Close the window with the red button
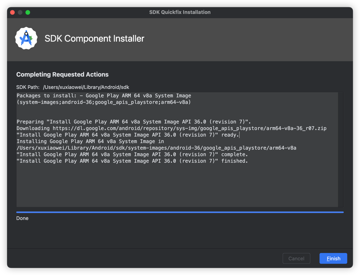 click(12, 12)
